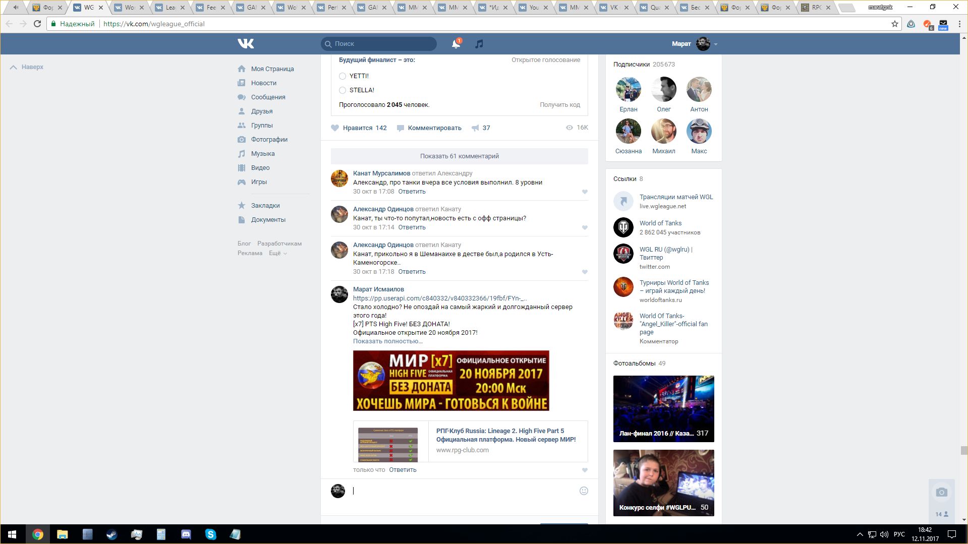Click in the comment text input field
Viewport: 968px width, 544px height.
tap(464, 491)
